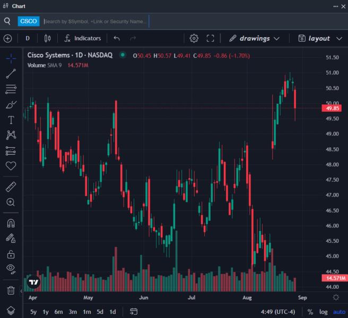Click the Volume SMA 9 indicator label
Viewport: 348px width, 318px height.
(x=45, y=65)
